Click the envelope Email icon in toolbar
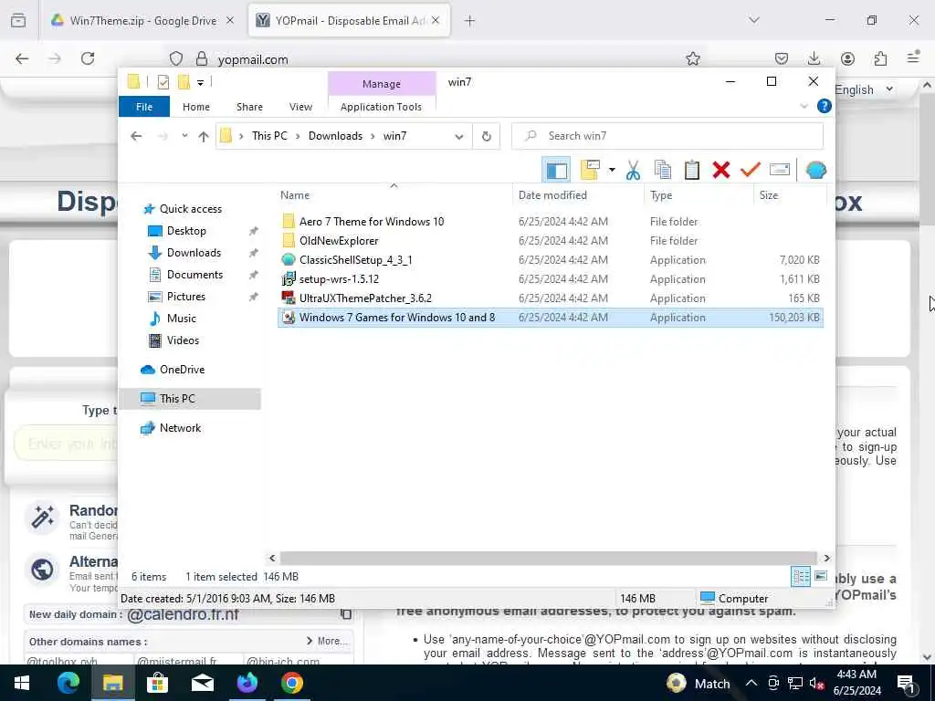Viewport: 935px width, 701px height. (x=780, y=171)
